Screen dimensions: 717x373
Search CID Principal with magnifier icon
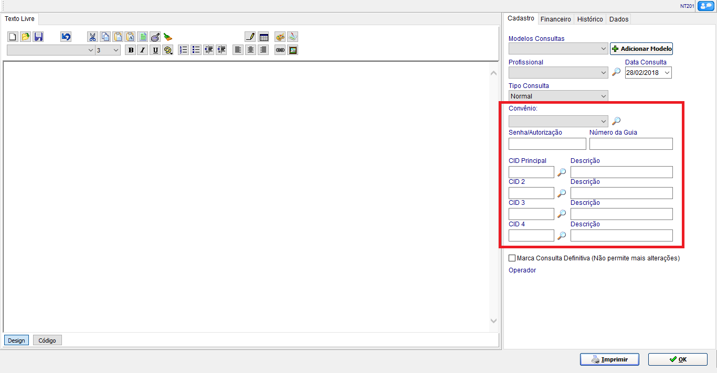[x=562, y=172]
